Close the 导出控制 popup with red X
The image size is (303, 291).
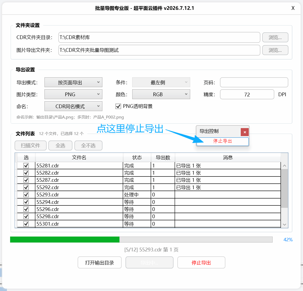pos(245,132)
